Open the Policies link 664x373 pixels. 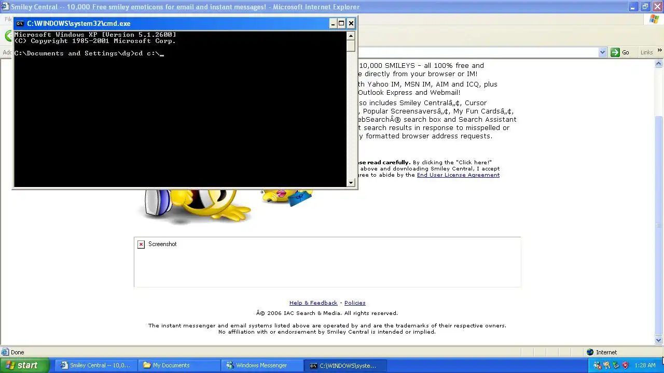[355, 303]
